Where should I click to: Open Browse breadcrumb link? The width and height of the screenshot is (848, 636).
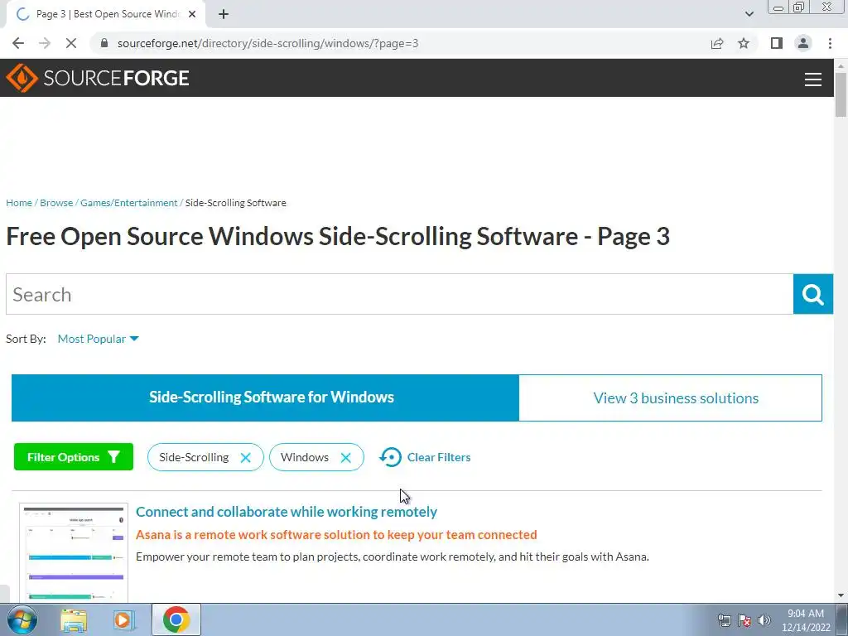tap(56, 203)
